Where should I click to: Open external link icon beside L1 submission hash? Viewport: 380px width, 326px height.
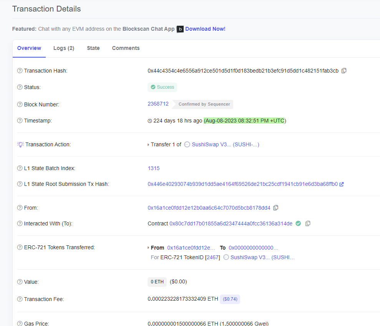point(342,184)
